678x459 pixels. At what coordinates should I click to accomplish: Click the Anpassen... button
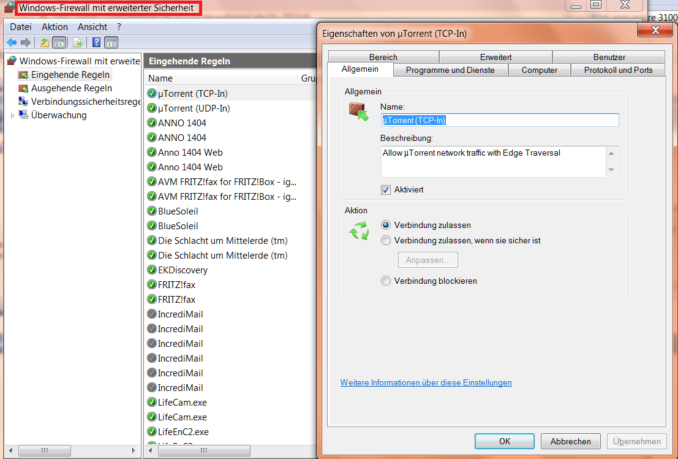pos(428,260)
